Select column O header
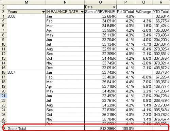 click(100, 2)
